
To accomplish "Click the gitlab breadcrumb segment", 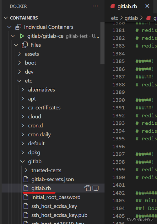I will (131, 18).
